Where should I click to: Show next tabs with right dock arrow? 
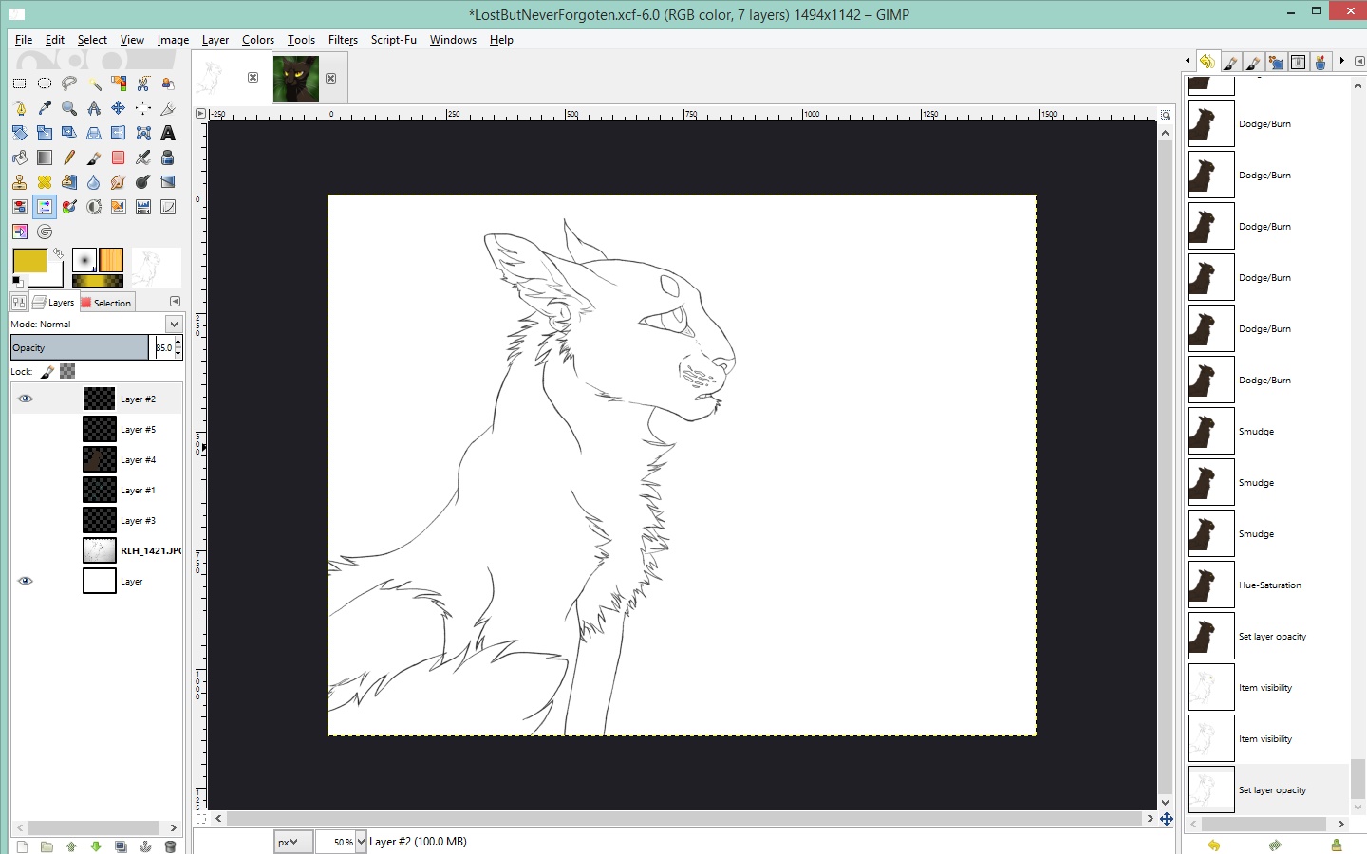(1342, 61)
